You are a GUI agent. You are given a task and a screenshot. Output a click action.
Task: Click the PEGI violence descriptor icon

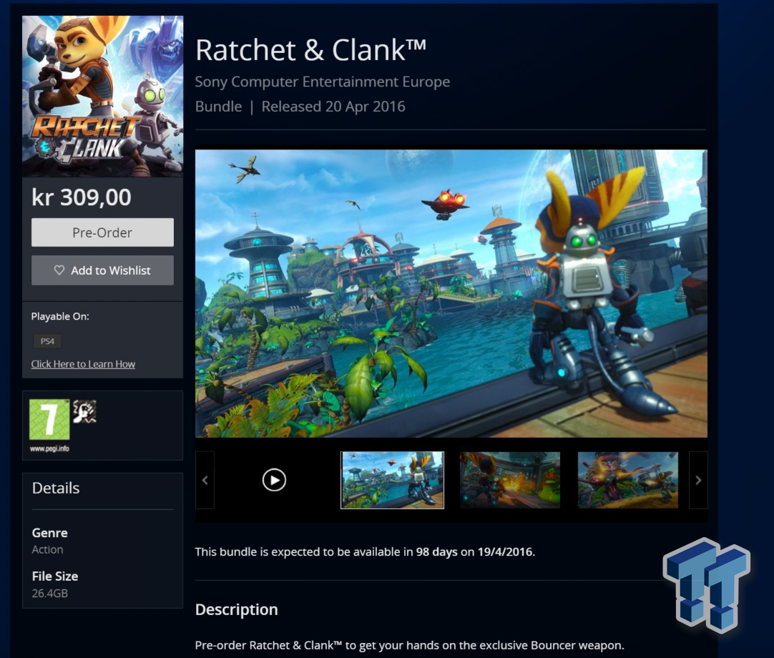click(x=84, y=412)
